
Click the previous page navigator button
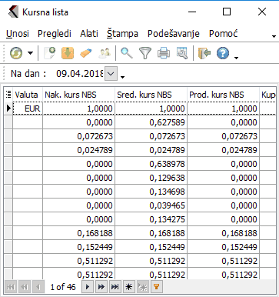(25, 287)
